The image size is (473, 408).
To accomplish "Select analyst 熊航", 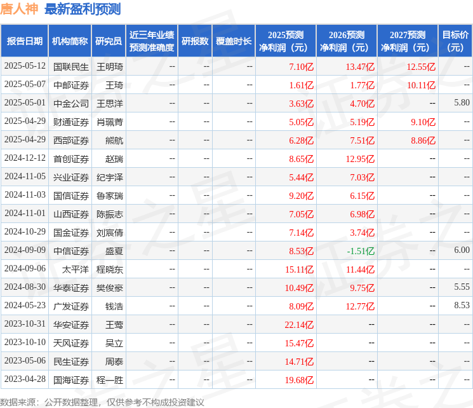I will (114, 140).
